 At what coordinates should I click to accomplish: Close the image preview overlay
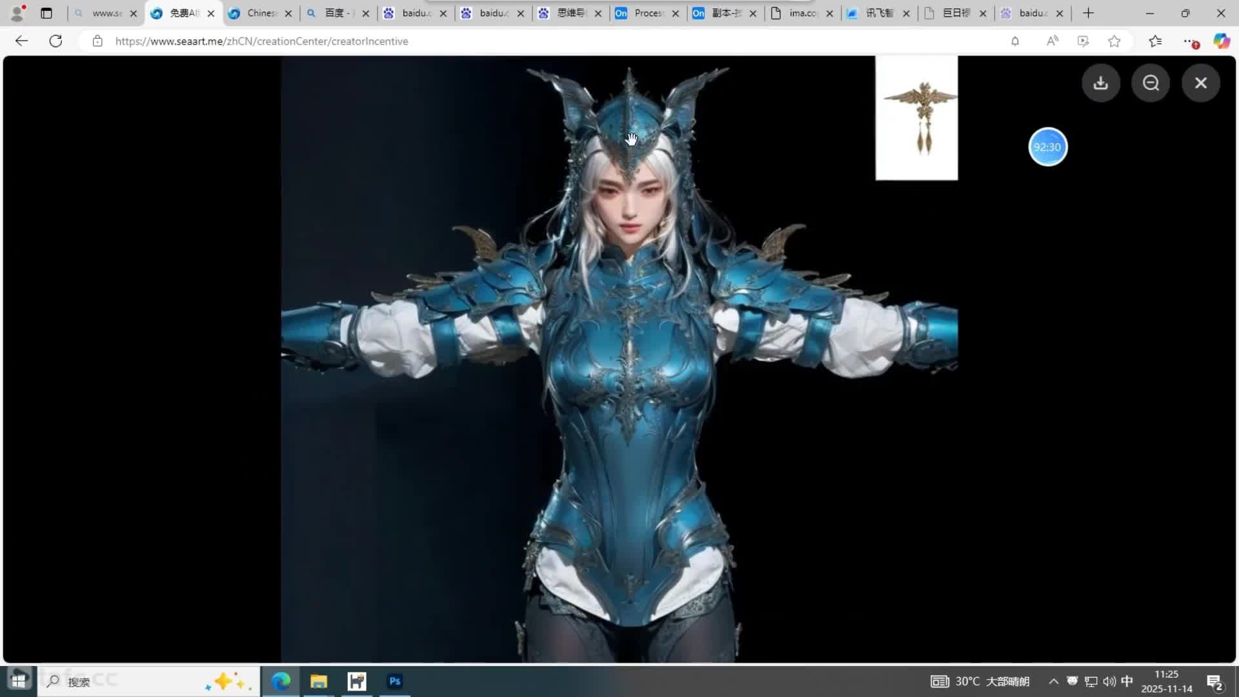1200,83
